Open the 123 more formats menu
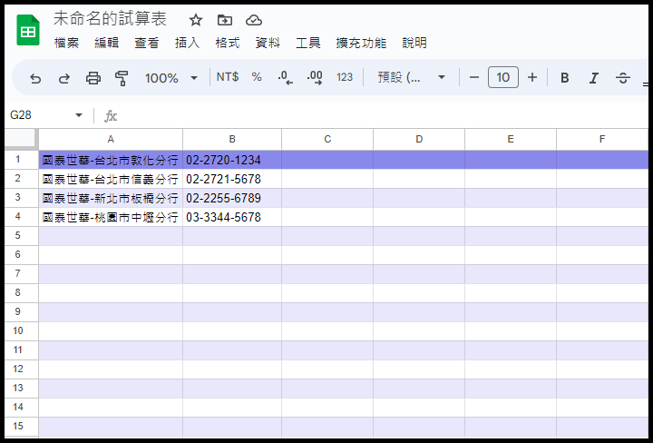Screen dimensions: 653x443 tap(345, 77)
